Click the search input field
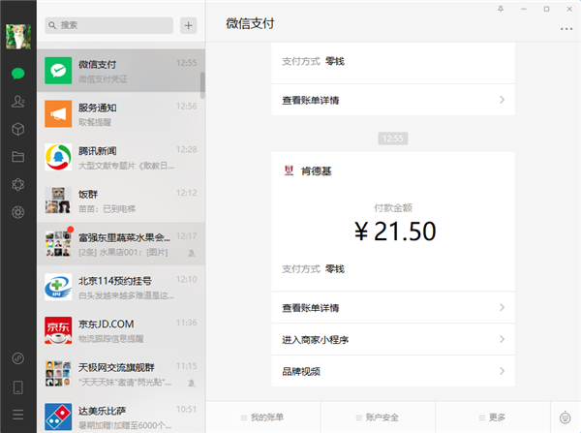Viewport: 581px width, 433px height. 108,25
